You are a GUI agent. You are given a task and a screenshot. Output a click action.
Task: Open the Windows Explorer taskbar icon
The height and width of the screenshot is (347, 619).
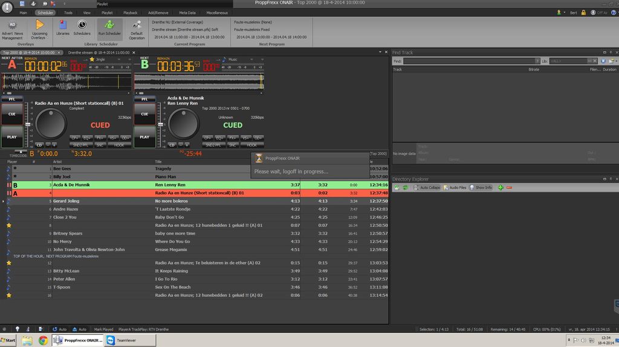click(x=27, y=340)
